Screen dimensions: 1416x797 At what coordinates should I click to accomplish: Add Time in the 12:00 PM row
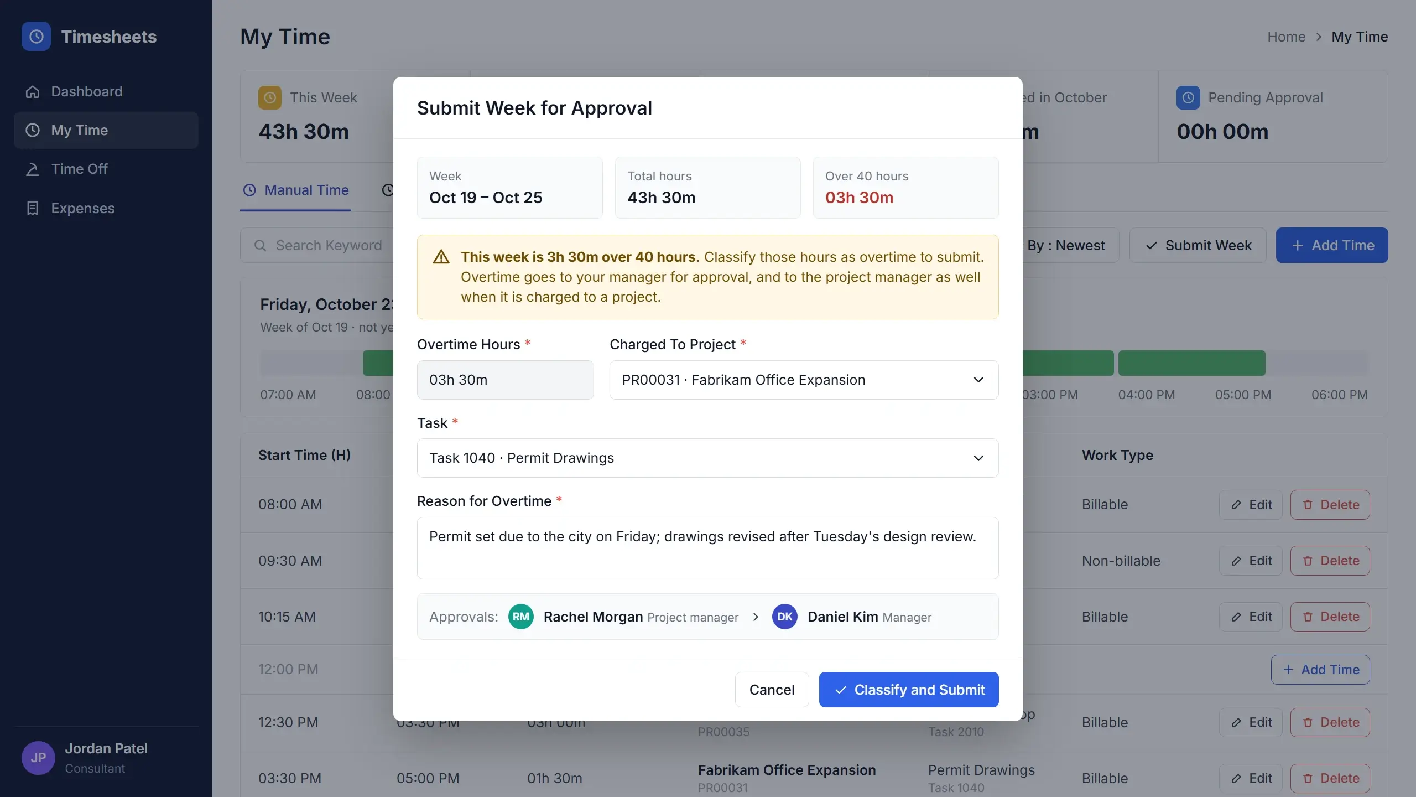[x=1320, y=670]
